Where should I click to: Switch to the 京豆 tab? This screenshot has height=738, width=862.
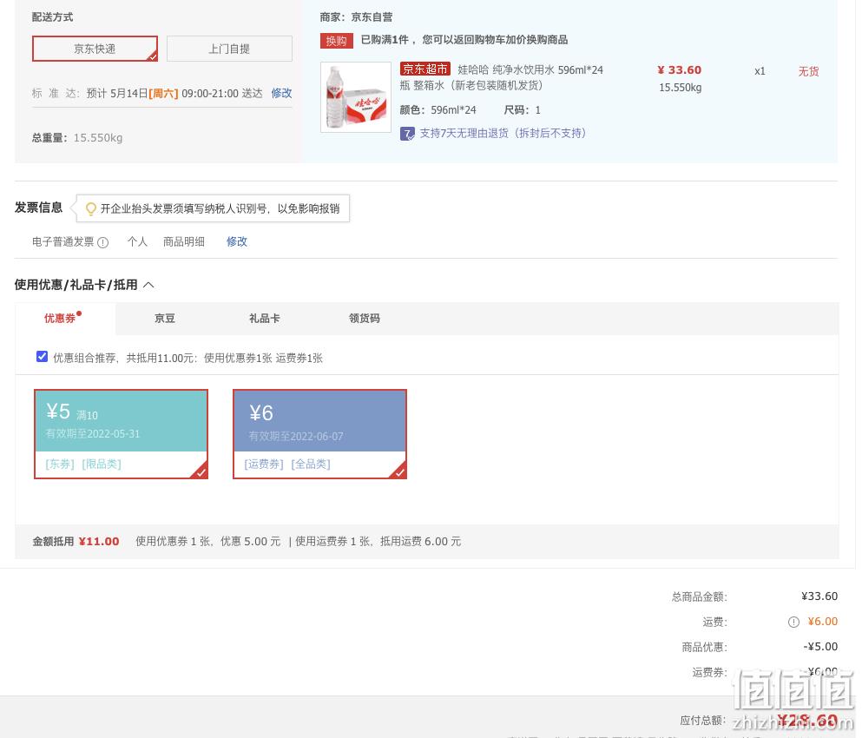164,319
